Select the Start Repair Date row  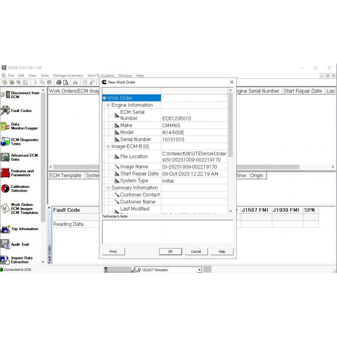pyautogui.click(x=165, y=174)
